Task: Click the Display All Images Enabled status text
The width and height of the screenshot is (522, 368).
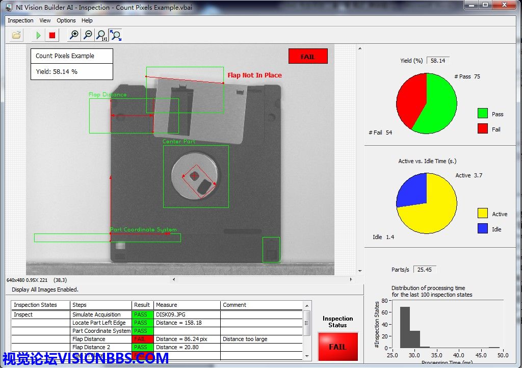Action: (x=45, y=290)
